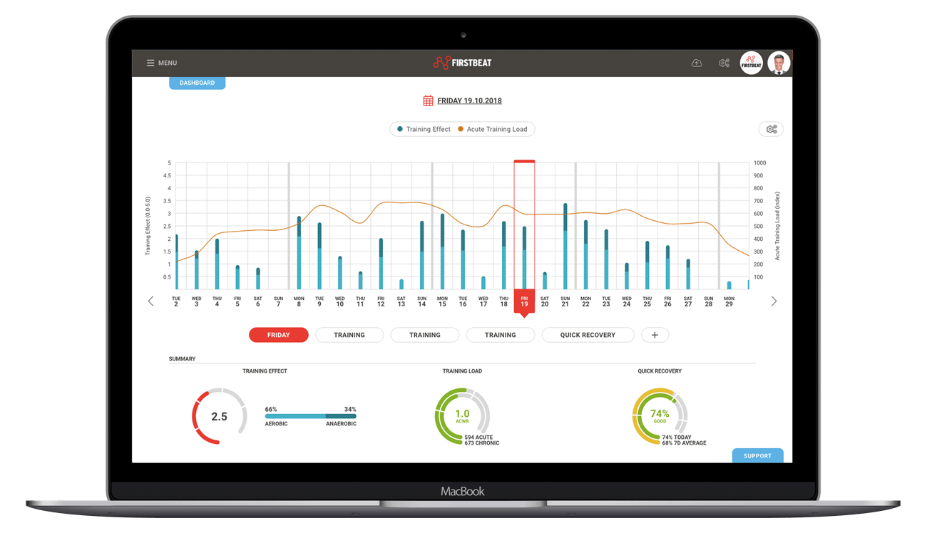927x533 pixels.
Task: Open the chart settings gears button
Action: click(771, 129)
